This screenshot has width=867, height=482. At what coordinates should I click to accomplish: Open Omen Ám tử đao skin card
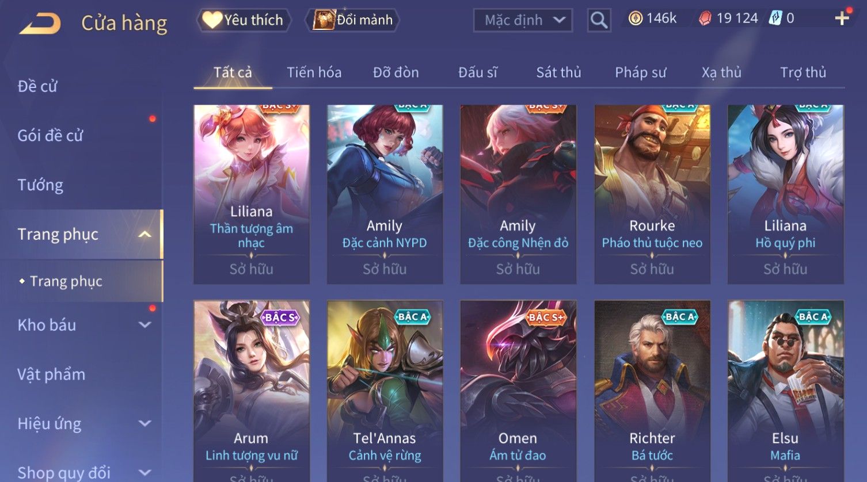518,391
